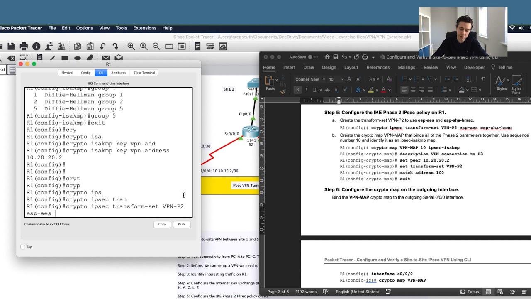Image resolution: width=531 pixels, height=299 pixels.
Task: Apply the yellow text highlight color in Word
Action: click(x=371, y=90)
